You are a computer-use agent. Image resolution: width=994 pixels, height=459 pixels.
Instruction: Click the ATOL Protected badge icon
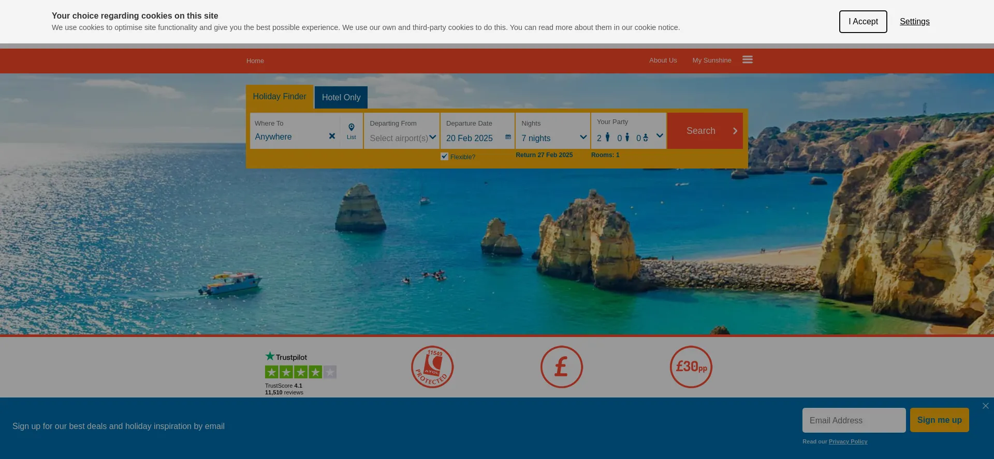pyautogui.click(x=432, y=367)
